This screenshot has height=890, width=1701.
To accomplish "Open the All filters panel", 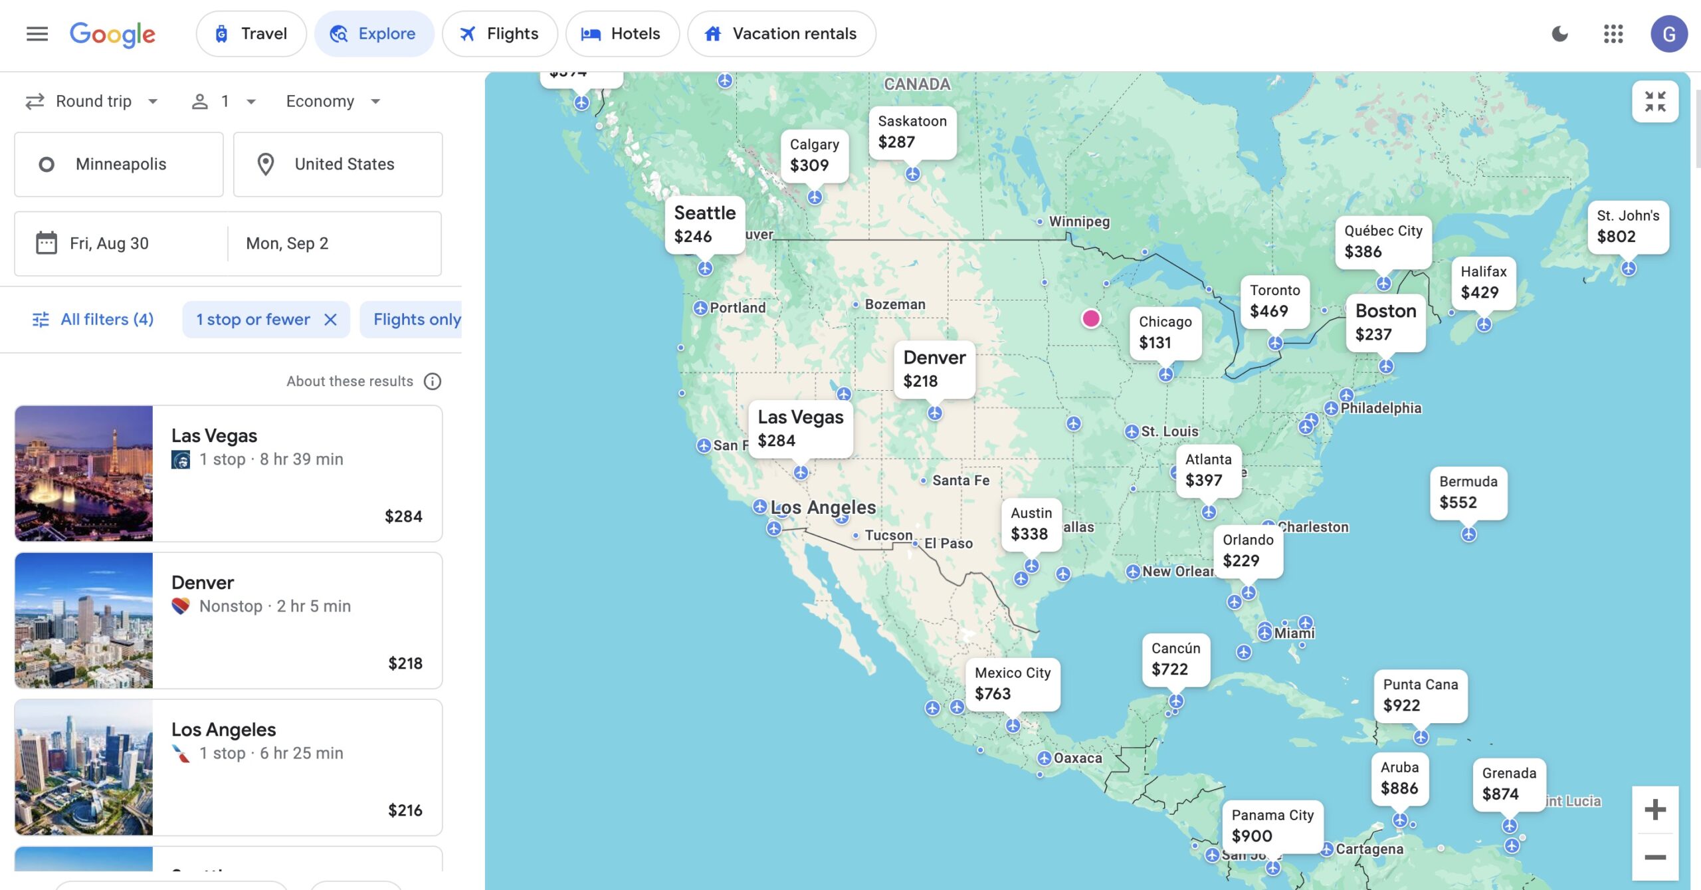I will [93, 320].
